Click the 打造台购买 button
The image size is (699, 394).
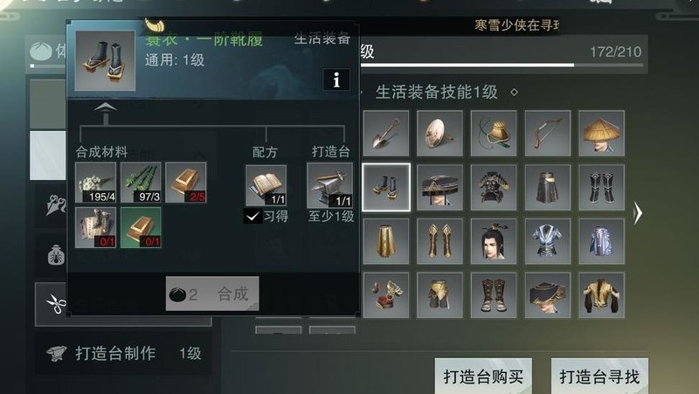click(483, 377)
